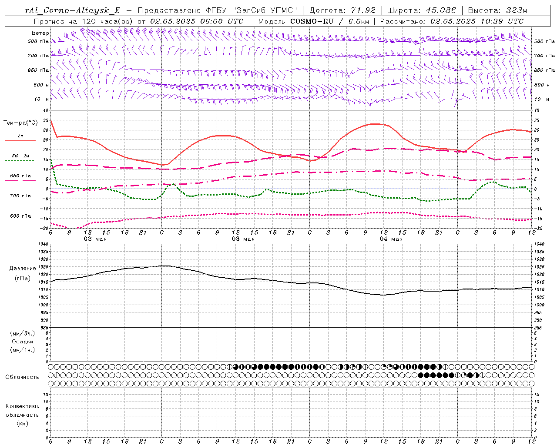
Task: Click the Модель COSMO-RU / 6.6км label
Action: (313, 21)
